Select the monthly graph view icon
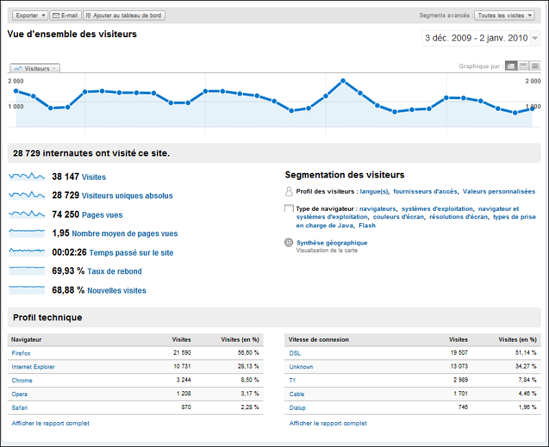This screenshot has height=447, width=549. [x=535, y=66]
